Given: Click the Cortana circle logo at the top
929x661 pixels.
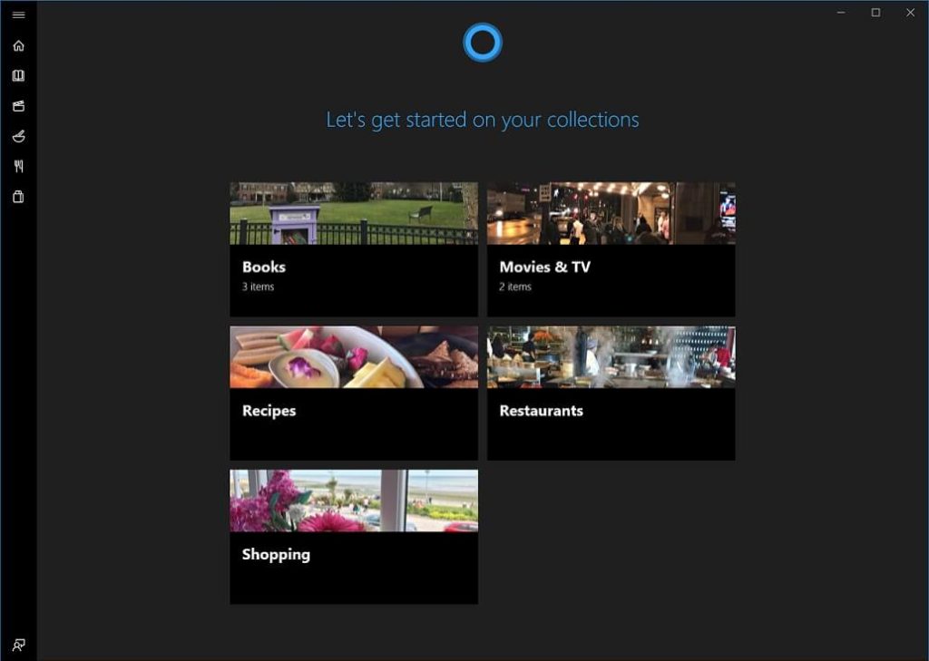Looking at the screenshot, I should [483, 42].
